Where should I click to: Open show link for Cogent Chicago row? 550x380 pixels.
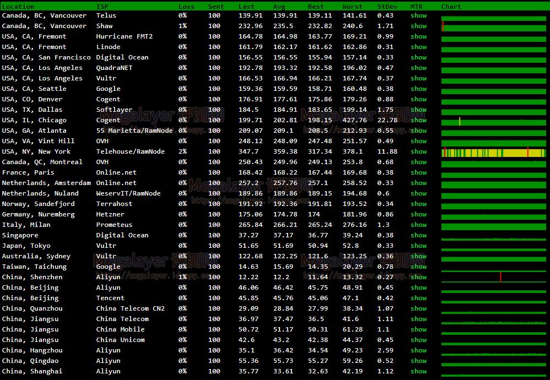pos(418,120)
